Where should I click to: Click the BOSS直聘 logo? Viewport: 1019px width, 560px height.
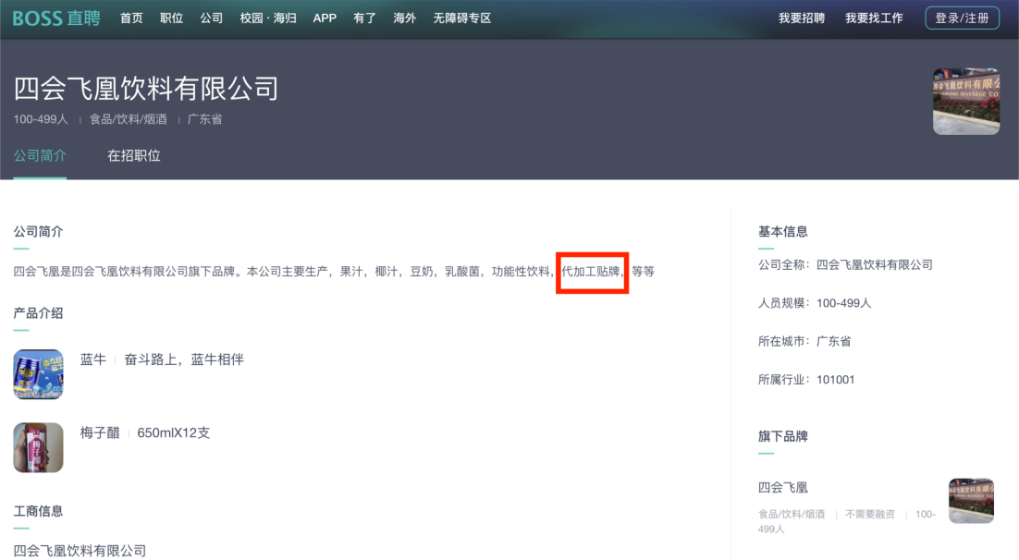pos(56,18)
